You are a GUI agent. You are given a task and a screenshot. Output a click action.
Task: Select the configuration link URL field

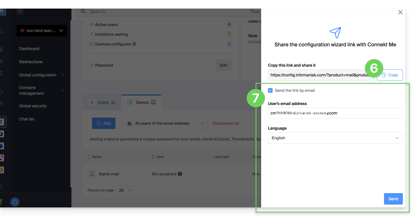(321, 75)
